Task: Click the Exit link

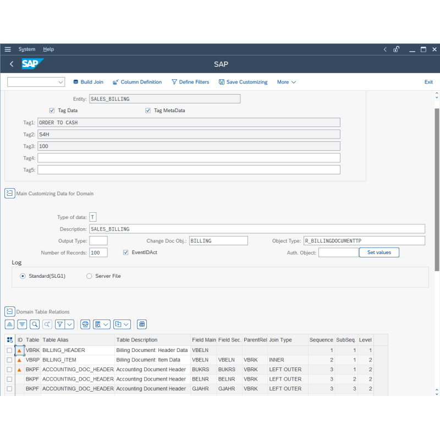Action: pos(428,82)
